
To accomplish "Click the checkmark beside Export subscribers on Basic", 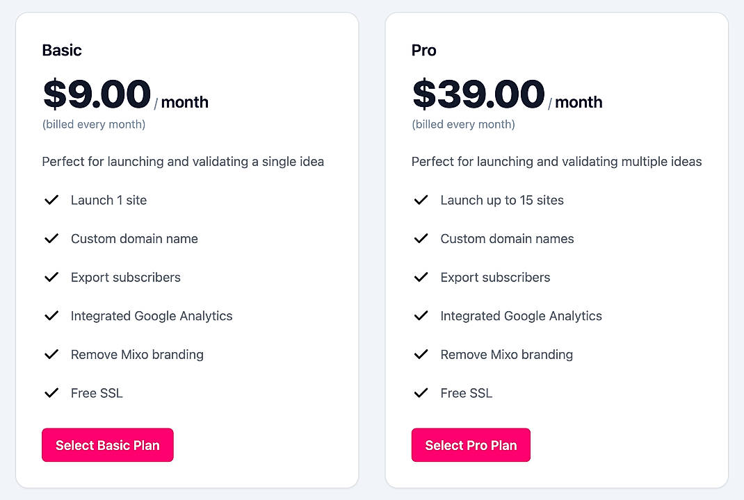I will pos(51,277).
